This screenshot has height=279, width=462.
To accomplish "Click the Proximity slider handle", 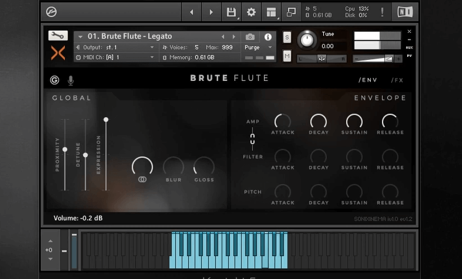I will (x=65, y=150).
